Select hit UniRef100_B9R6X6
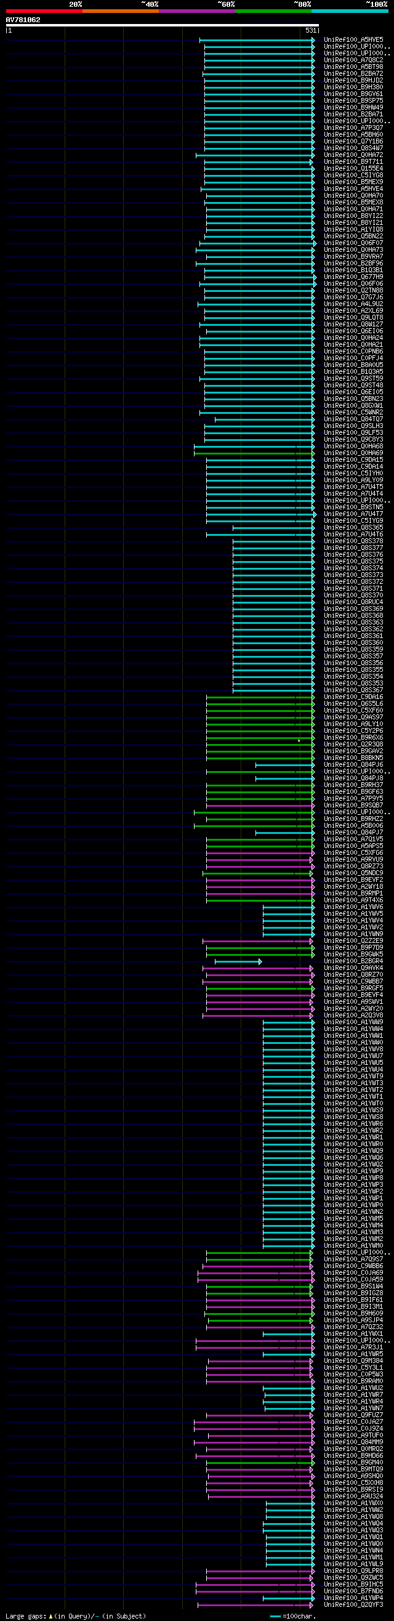The width and height of the screenshot is (394, 1621). click(x=353, y=737)
